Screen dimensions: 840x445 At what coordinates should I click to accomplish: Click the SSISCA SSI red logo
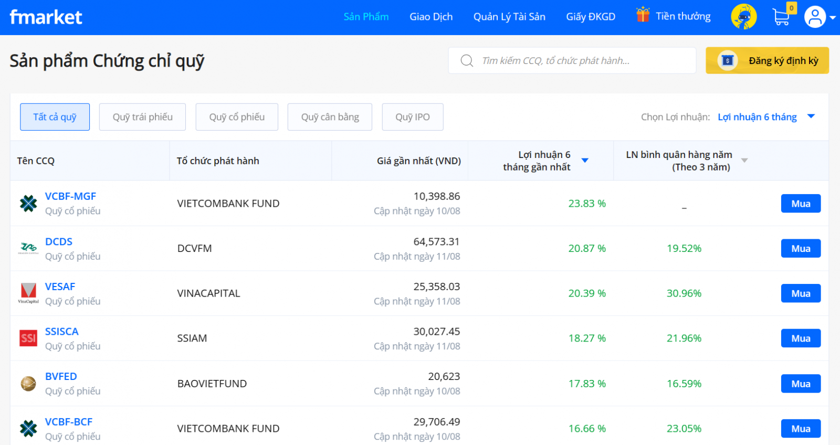28,338
